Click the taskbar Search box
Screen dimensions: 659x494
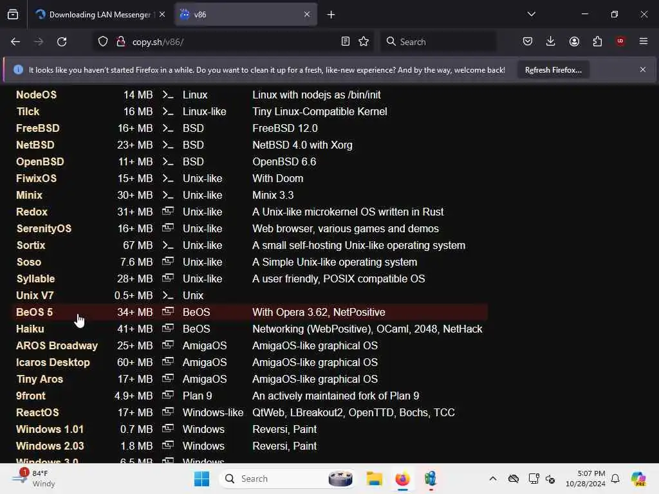coord(287,479)
